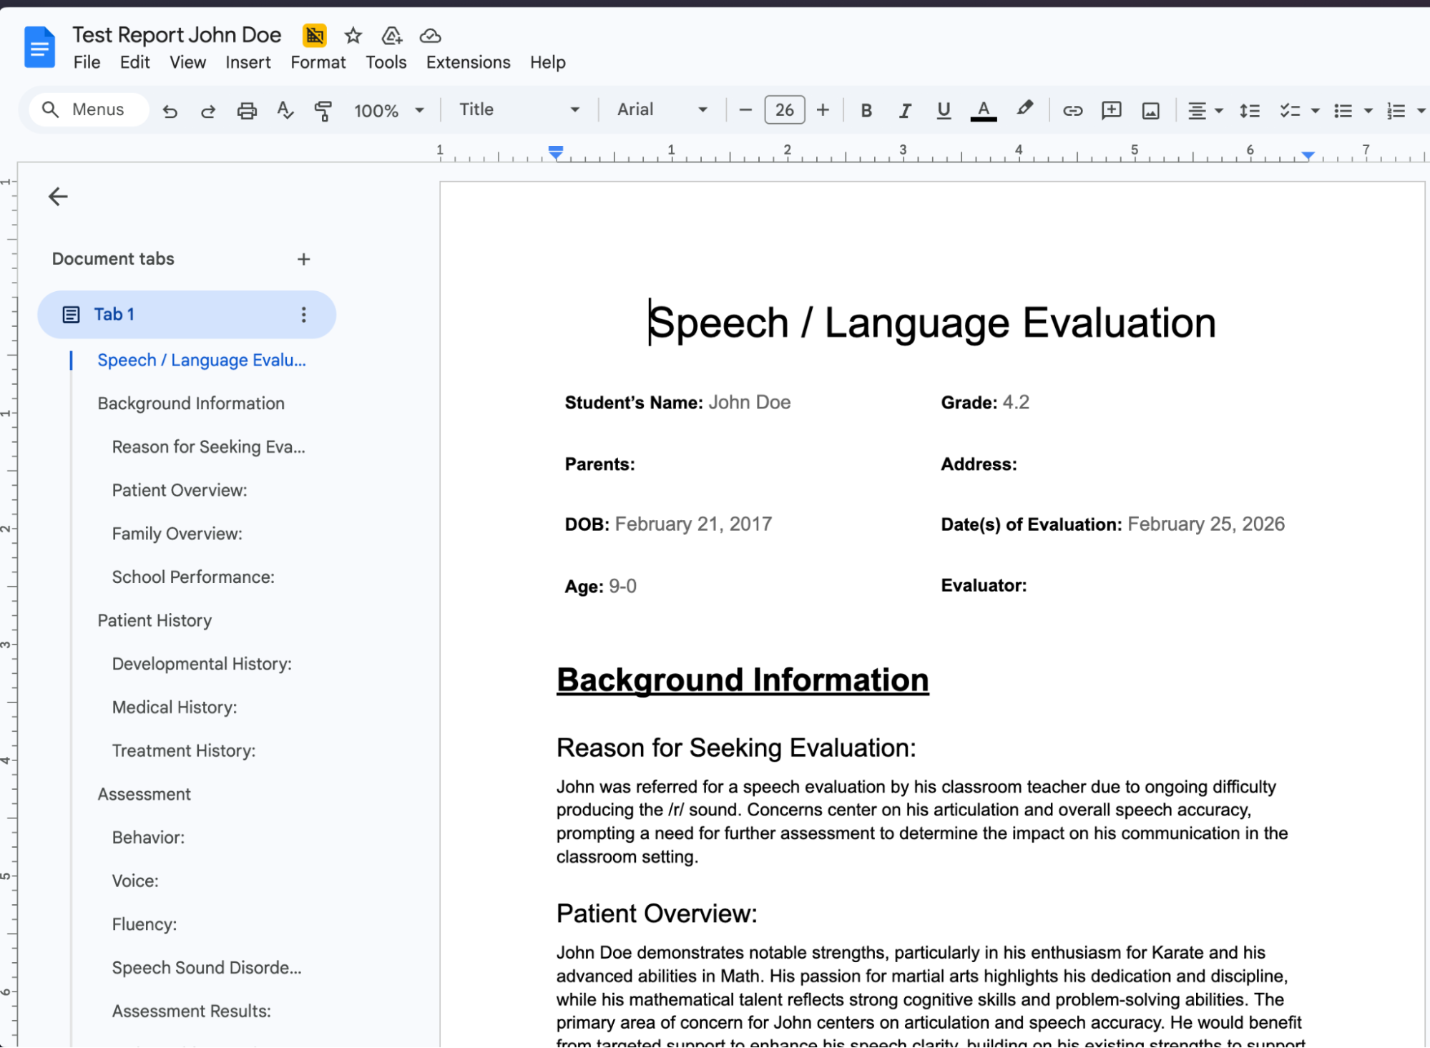
Task: Toggle italic formatting
Action: point(904,109)
